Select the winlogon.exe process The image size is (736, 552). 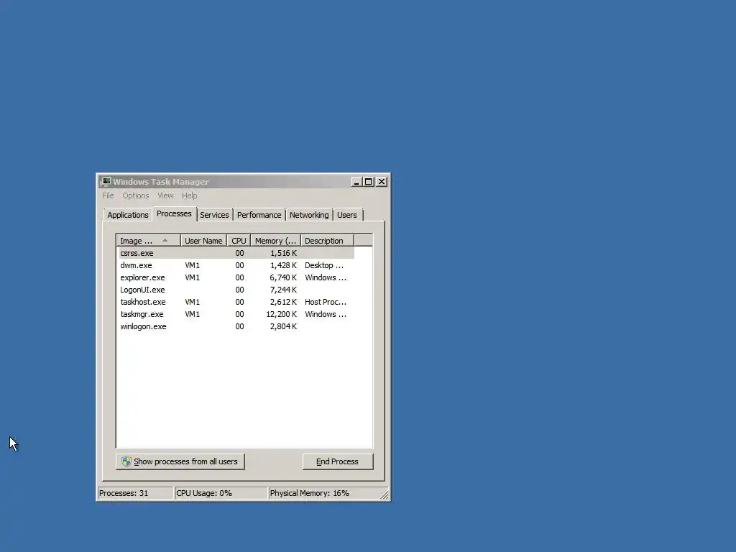tap(236, 326)
